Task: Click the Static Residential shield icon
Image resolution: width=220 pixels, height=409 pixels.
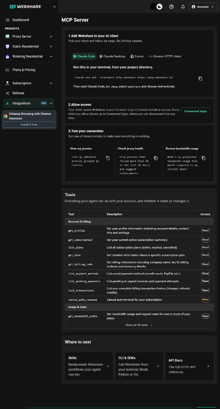Action: (x=7, y=46)
